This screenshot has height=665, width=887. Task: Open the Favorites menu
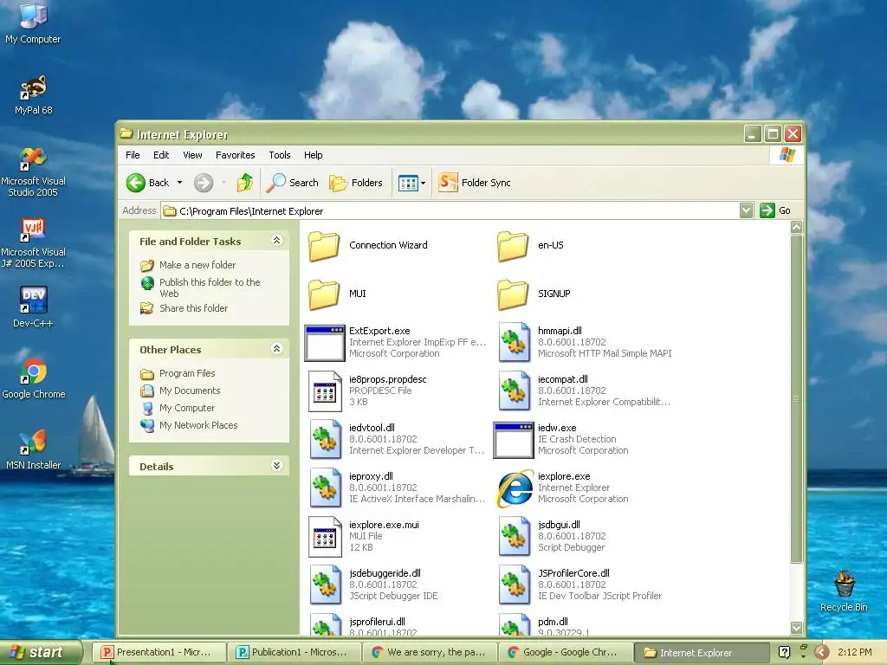pos(236,155)
